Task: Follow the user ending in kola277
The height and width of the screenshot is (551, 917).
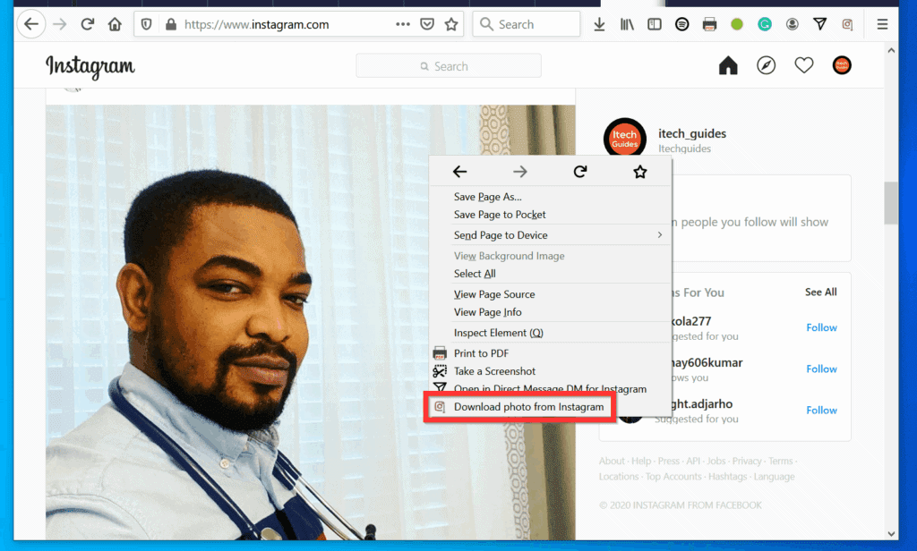Action: point(821,327)
